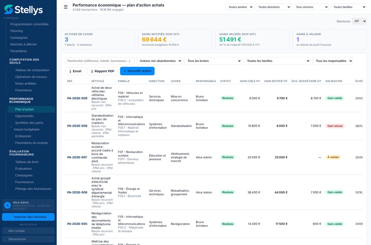Open Synthèse des gains
This screenshot has height=245, width=371.
pos(29,123)
